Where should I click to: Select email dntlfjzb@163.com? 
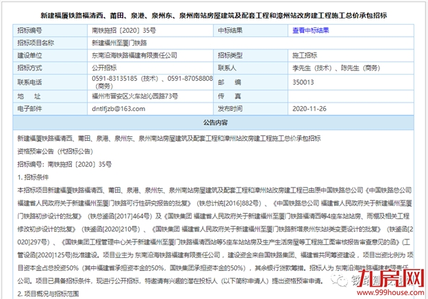(118, 109)
